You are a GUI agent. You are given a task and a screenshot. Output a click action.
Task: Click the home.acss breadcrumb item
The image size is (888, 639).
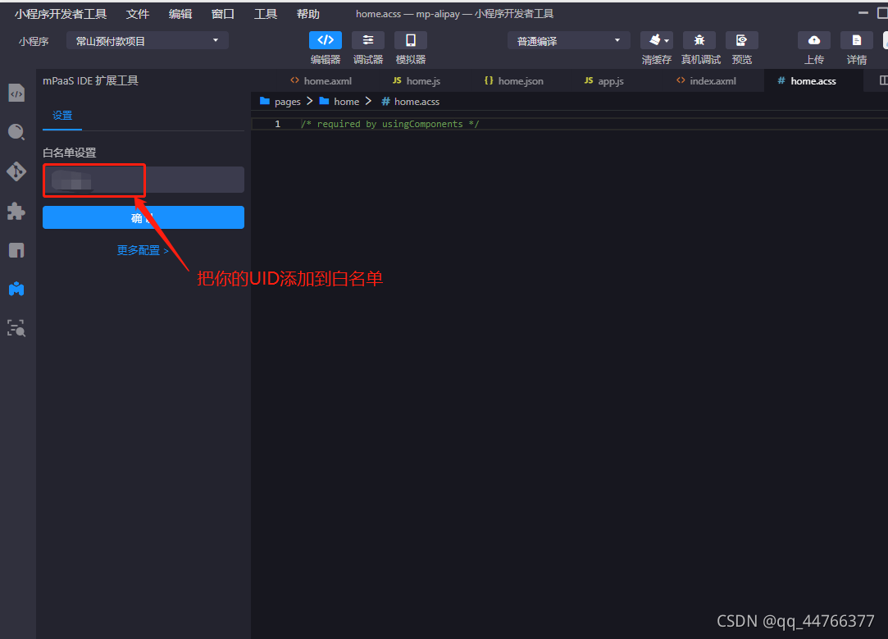(411, 102)
